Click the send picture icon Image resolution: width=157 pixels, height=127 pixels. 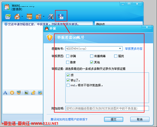pos(26,93)
